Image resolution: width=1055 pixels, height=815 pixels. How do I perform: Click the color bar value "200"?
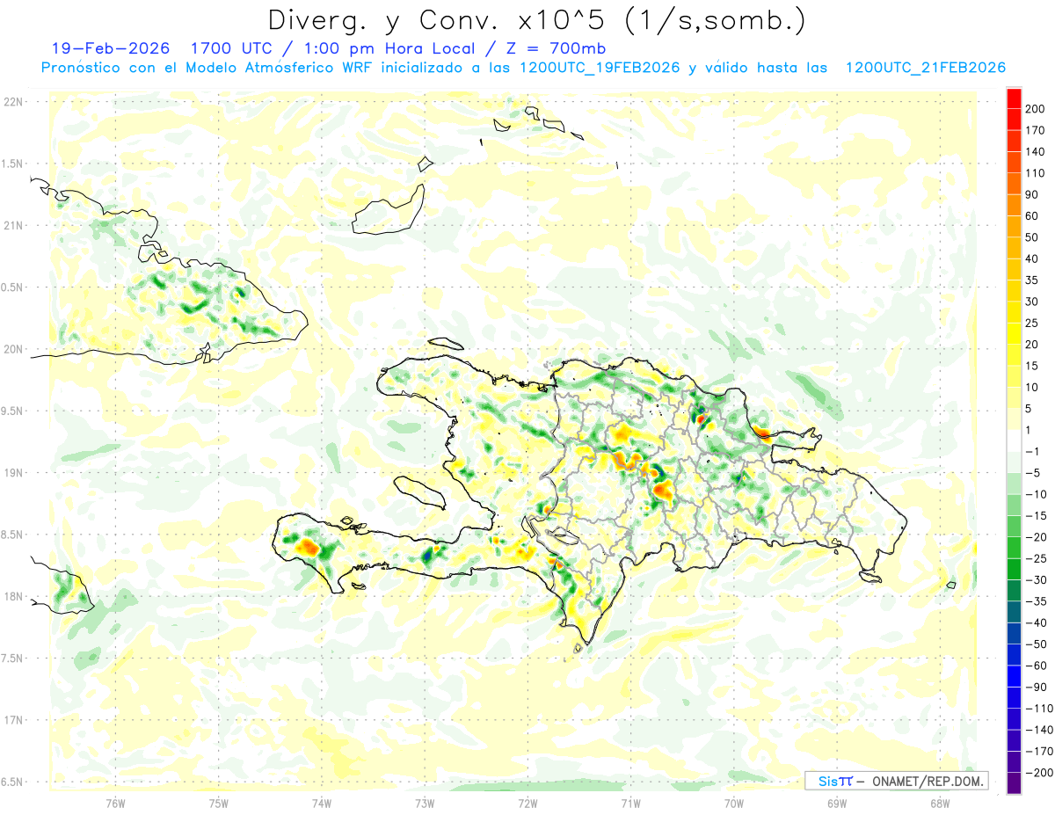tap(1037, 109)
